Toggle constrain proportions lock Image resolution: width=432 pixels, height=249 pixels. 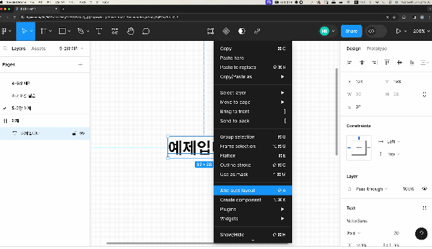[x=425, y=94]
